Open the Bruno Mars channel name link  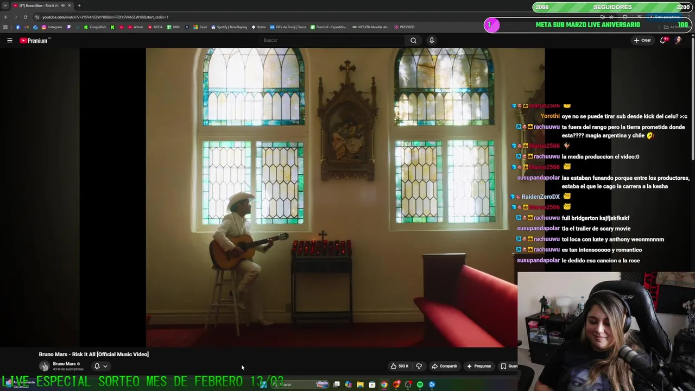[64, 364]
